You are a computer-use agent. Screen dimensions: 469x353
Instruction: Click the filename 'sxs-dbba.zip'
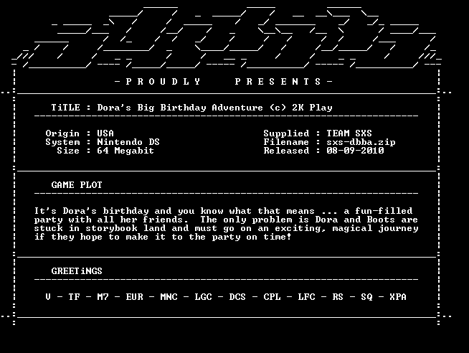(361, 142)
